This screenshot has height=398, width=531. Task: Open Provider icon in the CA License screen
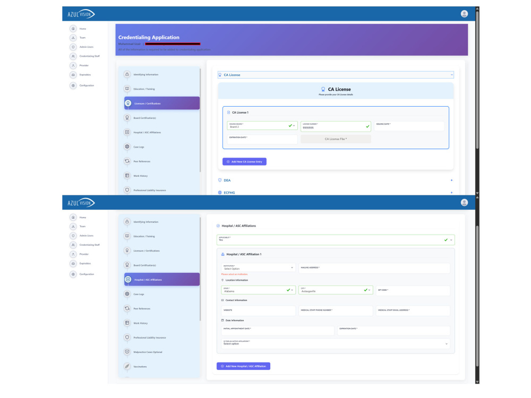(73, 65)
